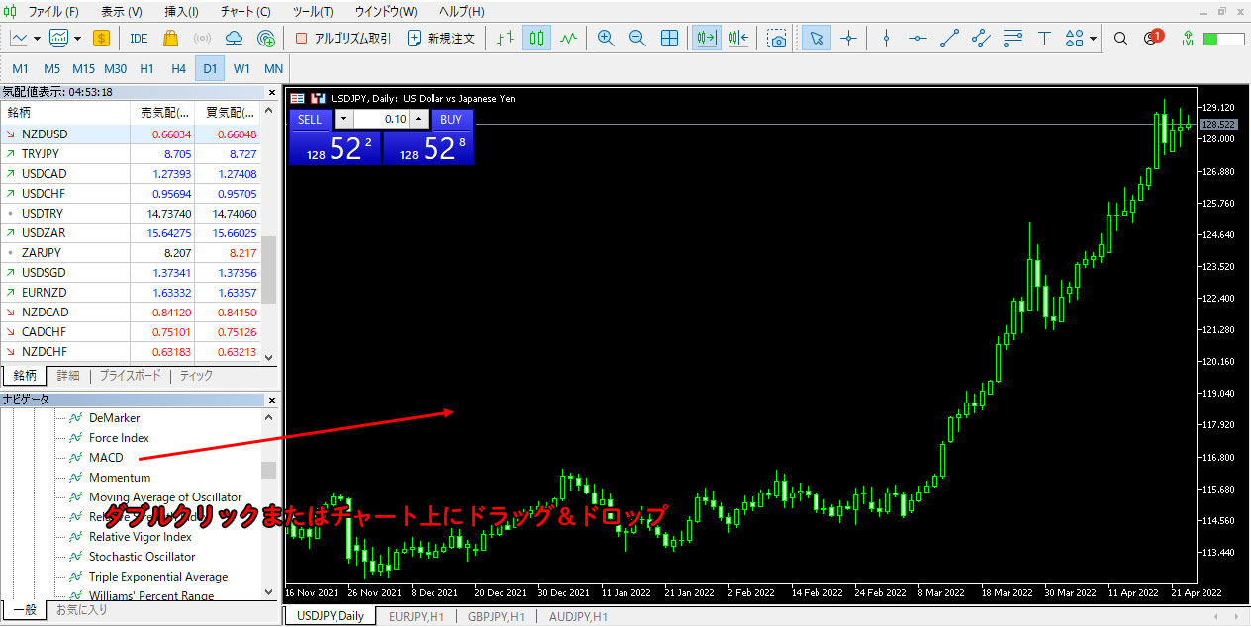
Task: Switch chart to line chart style
Action: 568,38
